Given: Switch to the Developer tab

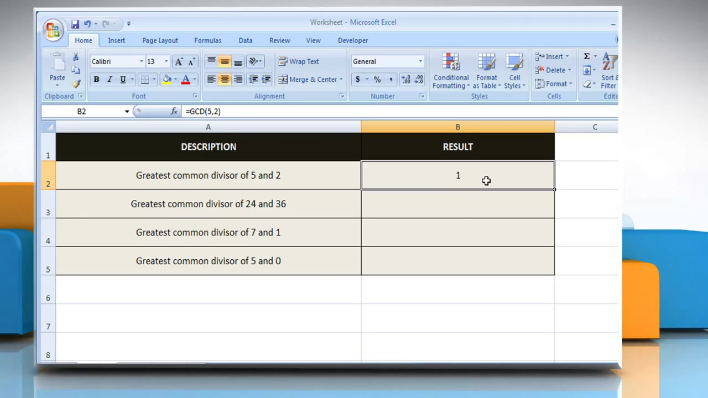Looking at the screenshot, I should pyautogui.click(x=353, y=40).
